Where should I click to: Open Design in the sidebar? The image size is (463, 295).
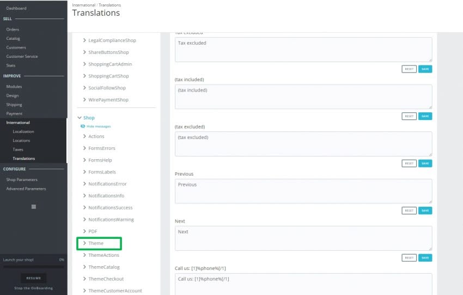pos(13,95)
